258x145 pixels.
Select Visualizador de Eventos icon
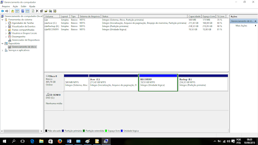10,27
